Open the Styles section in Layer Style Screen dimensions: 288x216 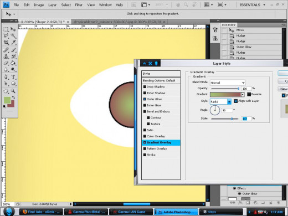click(161, 74)
